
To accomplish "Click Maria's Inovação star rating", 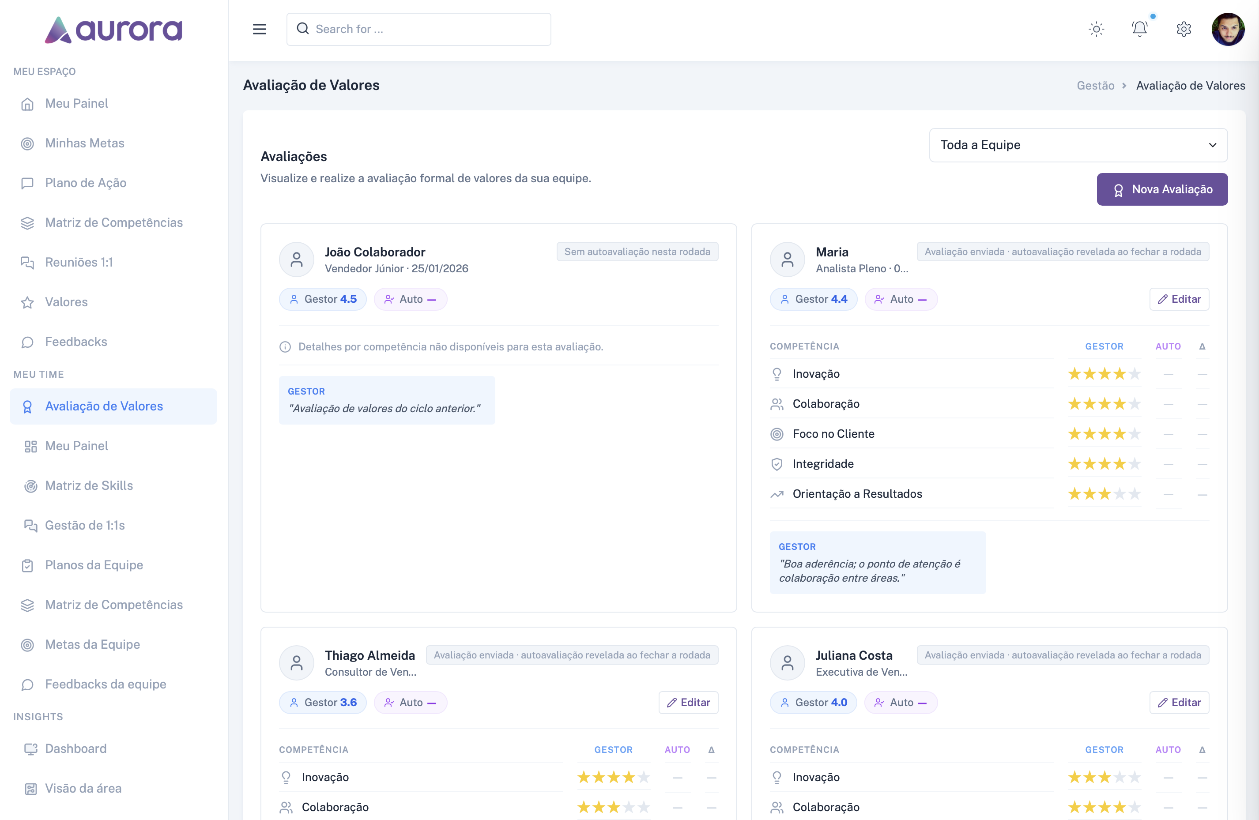I will (1104, 374).
